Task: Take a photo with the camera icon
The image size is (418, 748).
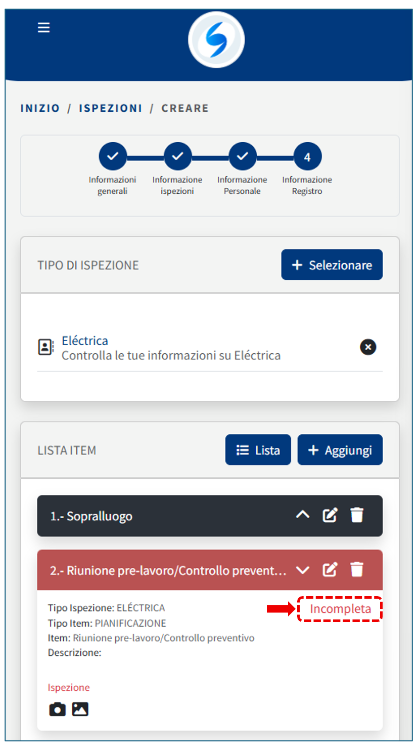Action: tap(57, 710)
